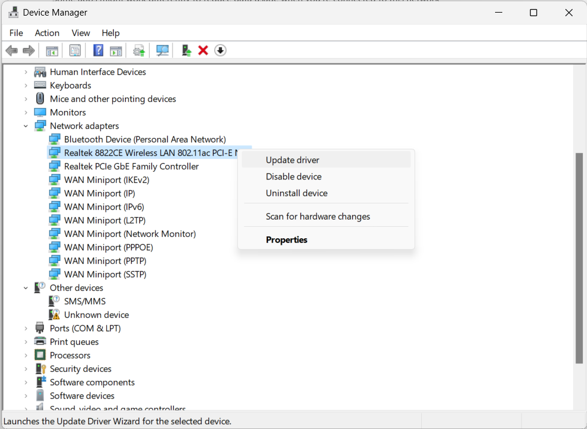Image resolution: width=587 pixels, height=429 pixels.
Task: Collapse the Network adapters category
Action: pyautogui.click(x=26, y=126)
